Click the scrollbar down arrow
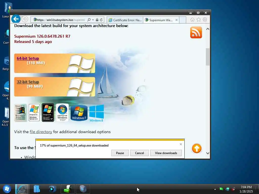This screenshot has height=194, width=259. (208, 153)
